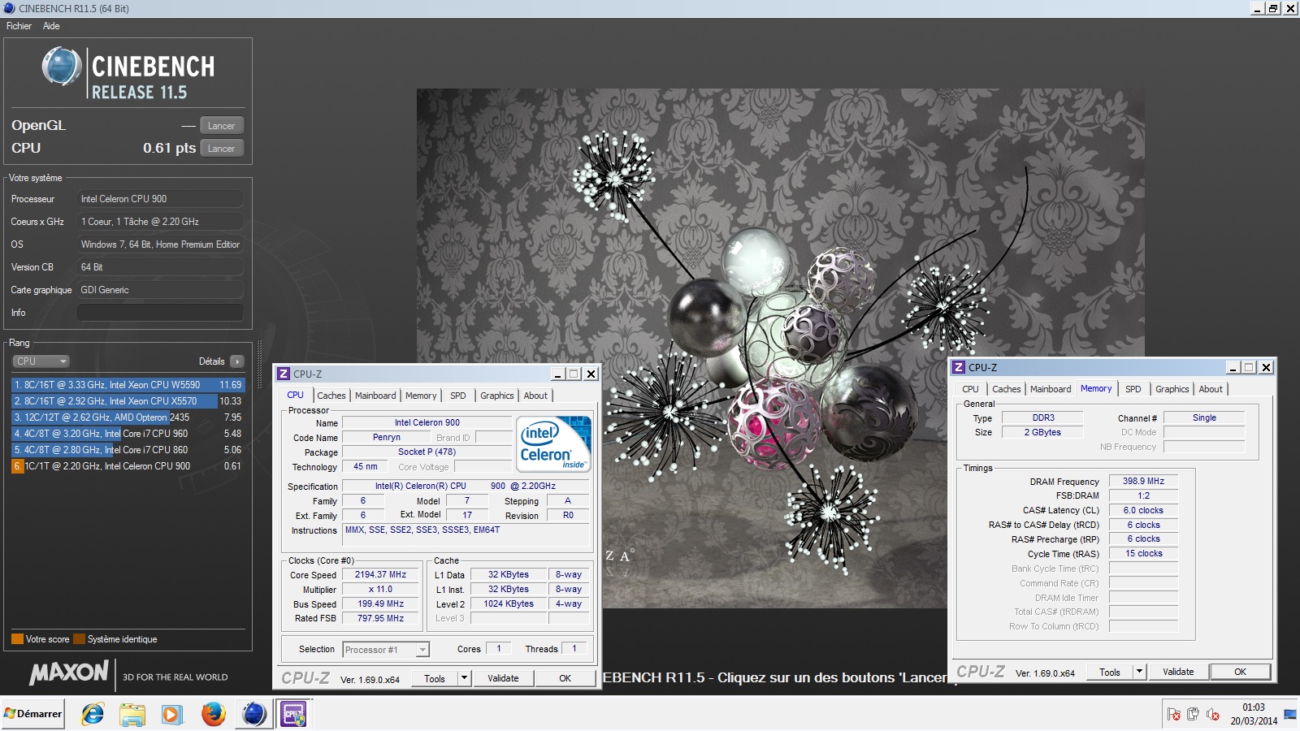Viewport: 1300px width, 731px height.
Task: Click the Processeur field Intel Celeron CPU 900
Action: coord(160,199)
